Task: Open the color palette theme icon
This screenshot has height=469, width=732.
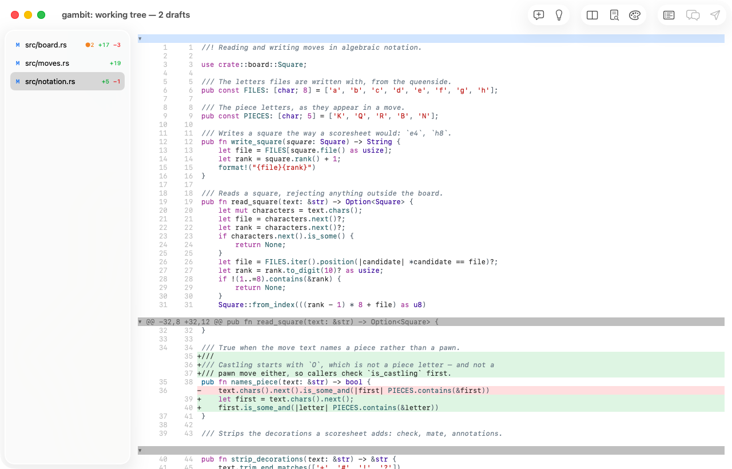Action: [634, 15]
